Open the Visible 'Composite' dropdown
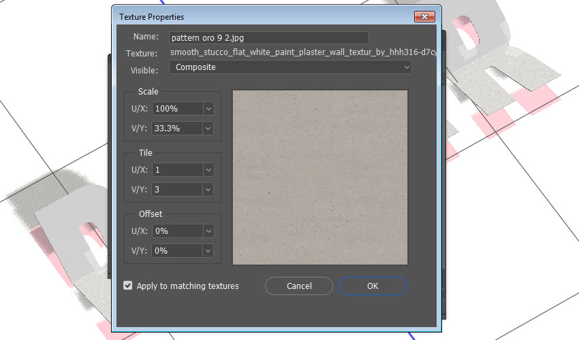579x340 pixels. (290, 67)
